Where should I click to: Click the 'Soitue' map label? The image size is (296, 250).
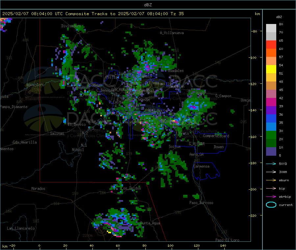coord(175,147)
